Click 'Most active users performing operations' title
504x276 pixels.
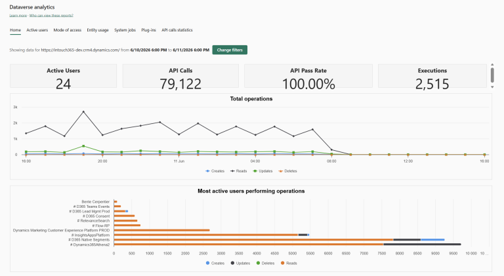click(251, 191)
